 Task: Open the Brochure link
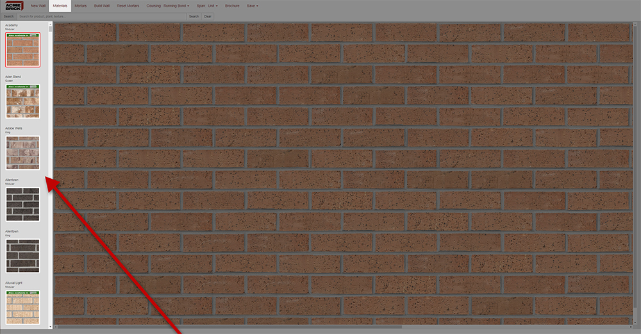232,5
